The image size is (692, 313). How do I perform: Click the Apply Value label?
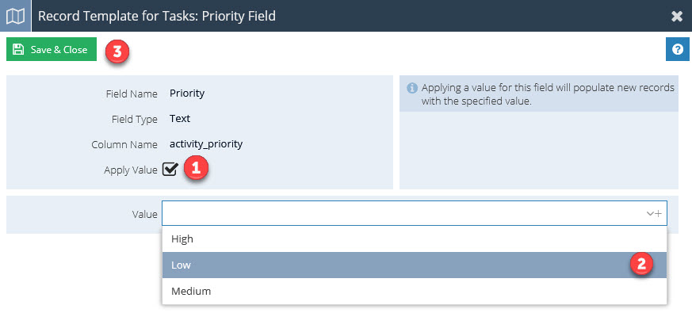(x=131, y=170)
